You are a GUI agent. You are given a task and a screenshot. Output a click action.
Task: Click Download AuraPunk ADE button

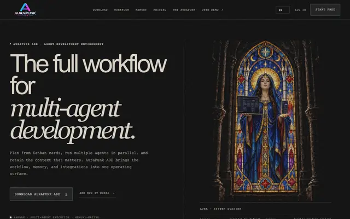point(42,194)
